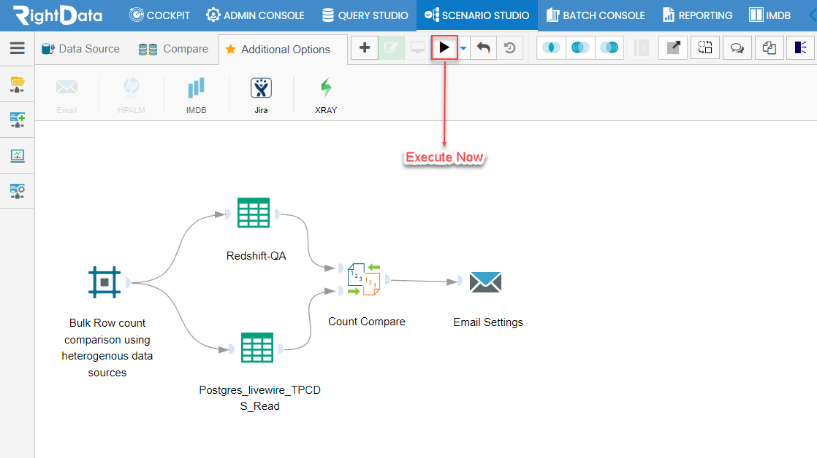Select the third overlapping-circles join icon
Image resolution: width=817 pixels, height=458 pixels.
coord(609,48)
